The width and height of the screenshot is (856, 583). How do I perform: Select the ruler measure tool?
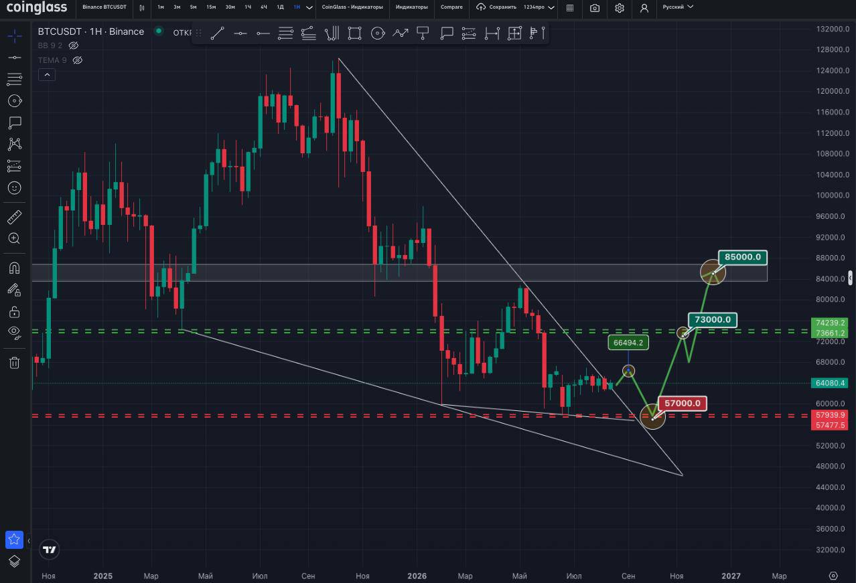pos(14,217)
